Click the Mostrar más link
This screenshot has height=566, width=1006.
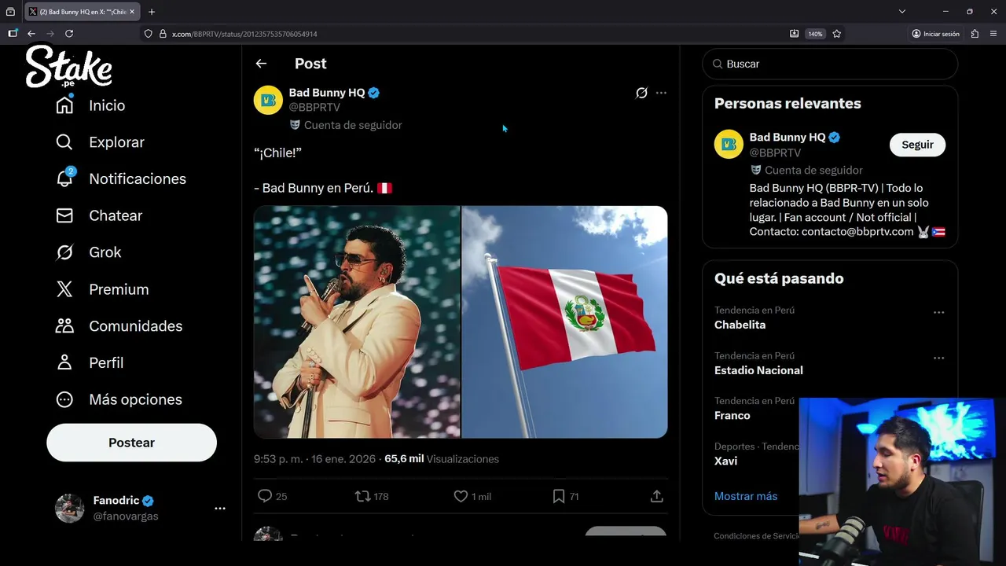pos(746,496)
